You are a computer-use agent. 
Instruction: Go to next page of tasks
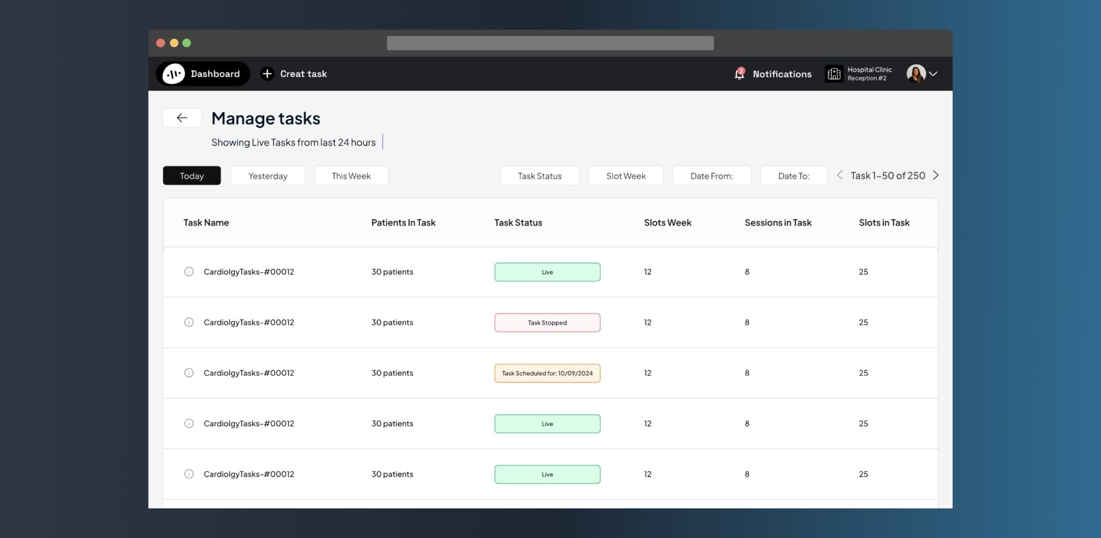tap(936, 176)
